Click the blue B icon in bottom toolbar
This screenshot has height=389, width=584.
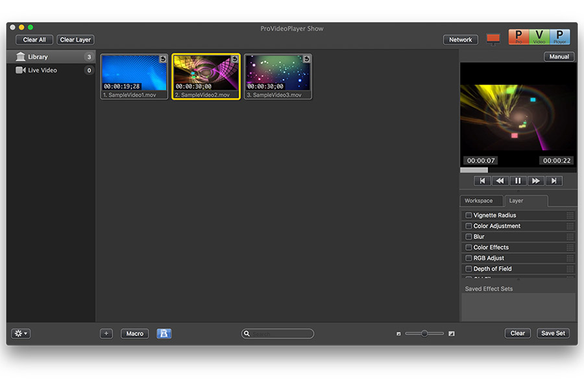point(164,333)
